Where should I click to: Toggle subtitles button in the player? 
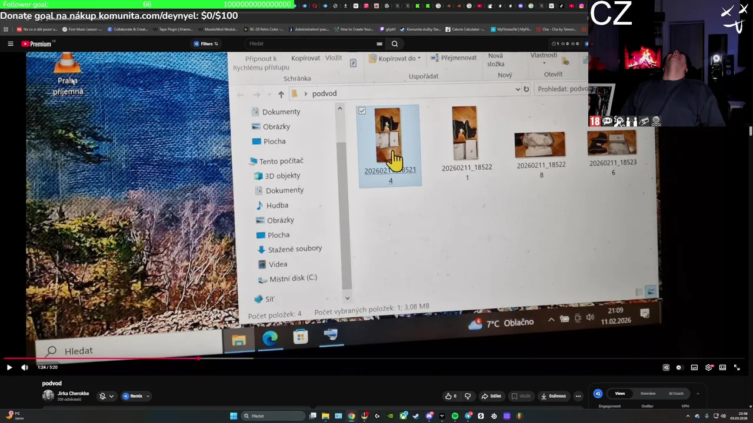click(x=694, y=367)
